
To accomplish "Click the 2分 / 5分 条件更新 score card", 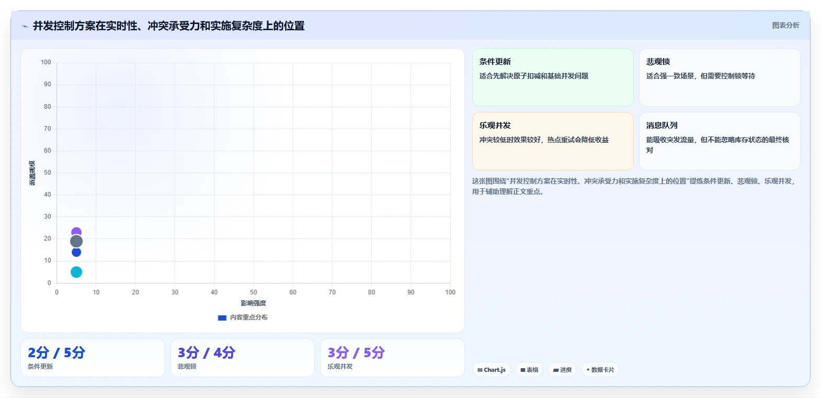I will point(93,358).
